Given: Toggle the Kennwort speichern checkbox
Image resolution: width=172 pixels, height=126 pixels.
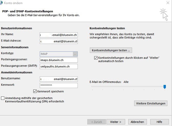Looking at the screenshot, I should pos(35,91).
